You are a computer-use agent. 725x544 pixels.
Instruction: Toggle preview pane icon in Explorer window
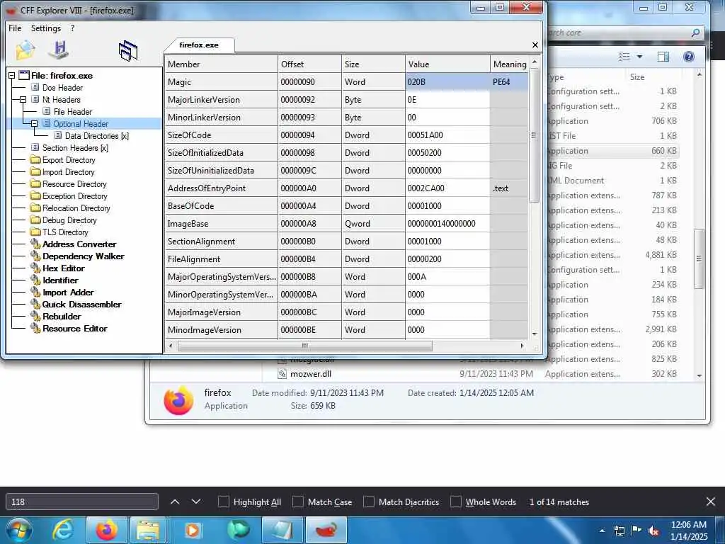coord(663,57)
